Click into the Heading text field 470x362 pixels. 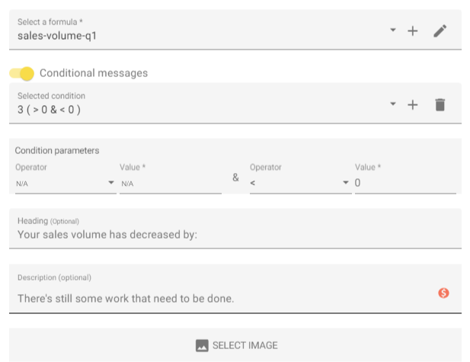235,229
